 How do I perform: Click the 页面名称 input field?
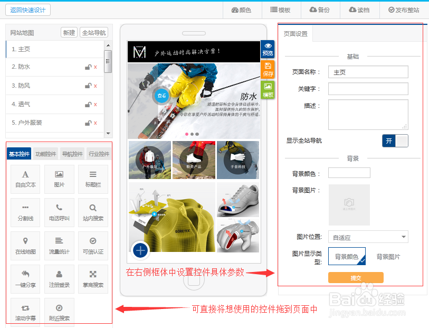tap(368, 72)
